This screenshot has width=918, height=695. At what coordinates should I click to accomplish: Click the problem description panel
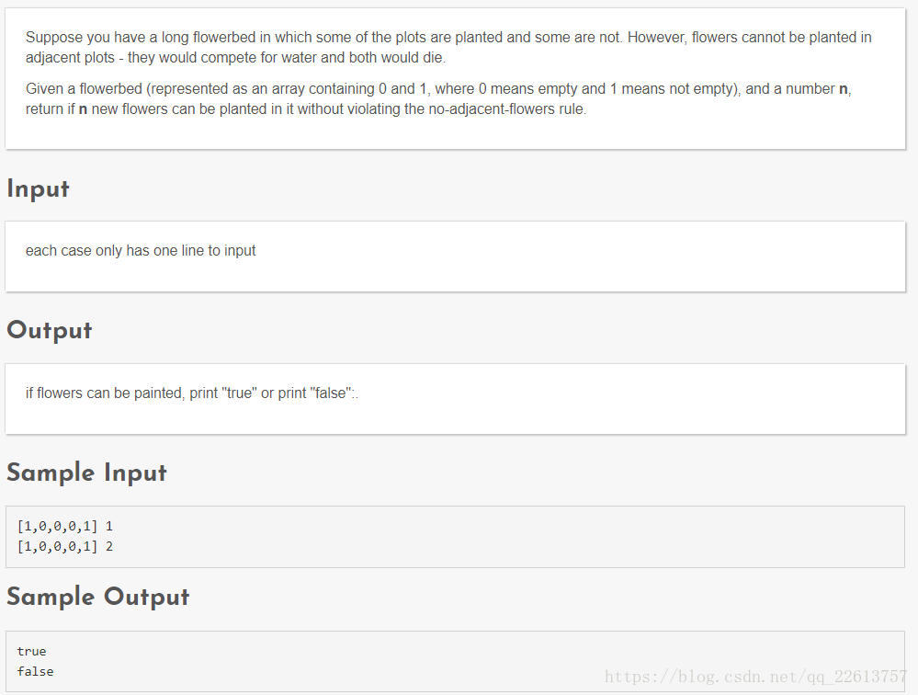point(456,78)
